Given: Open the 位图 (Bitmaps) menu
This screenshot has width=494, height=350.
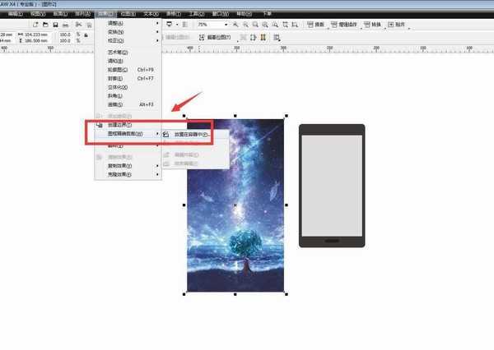Looking at the screenshot, I should click(128, 14).
